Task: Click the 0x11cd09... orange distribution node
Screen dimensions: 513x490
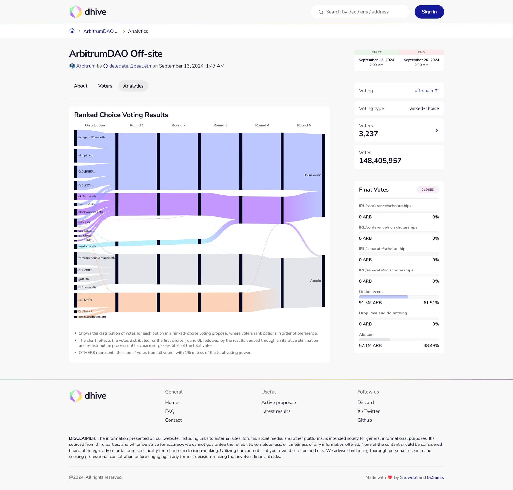Action: point(76,300)
